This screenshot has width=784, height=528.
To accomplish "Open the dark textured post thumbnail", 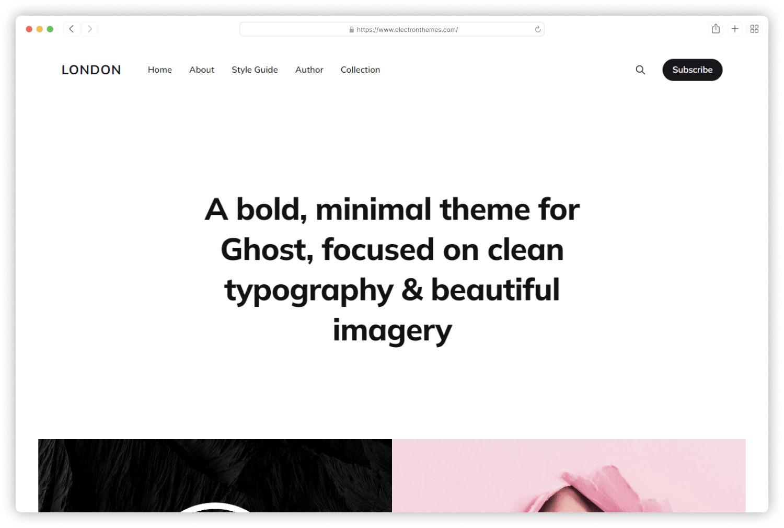I will [215, 476].
